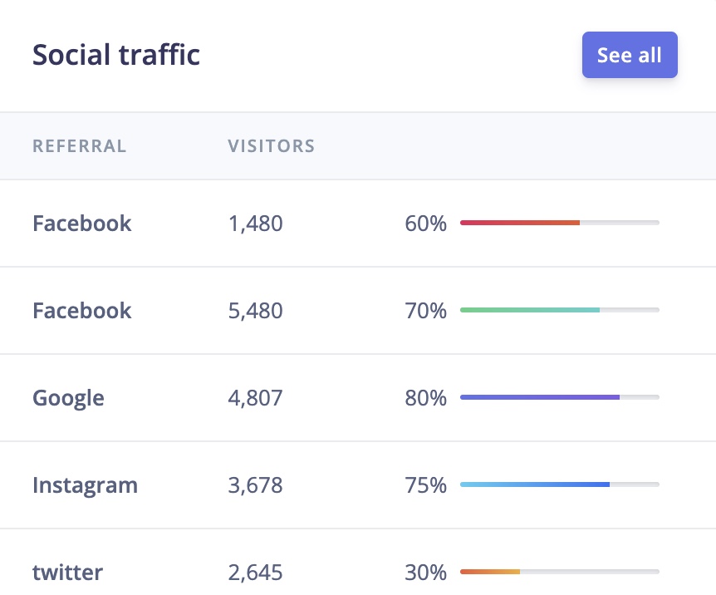Viewport: 716px width, 595px height.
Task: Click the purple Google progress bar
Action: (x=559, y=397)
